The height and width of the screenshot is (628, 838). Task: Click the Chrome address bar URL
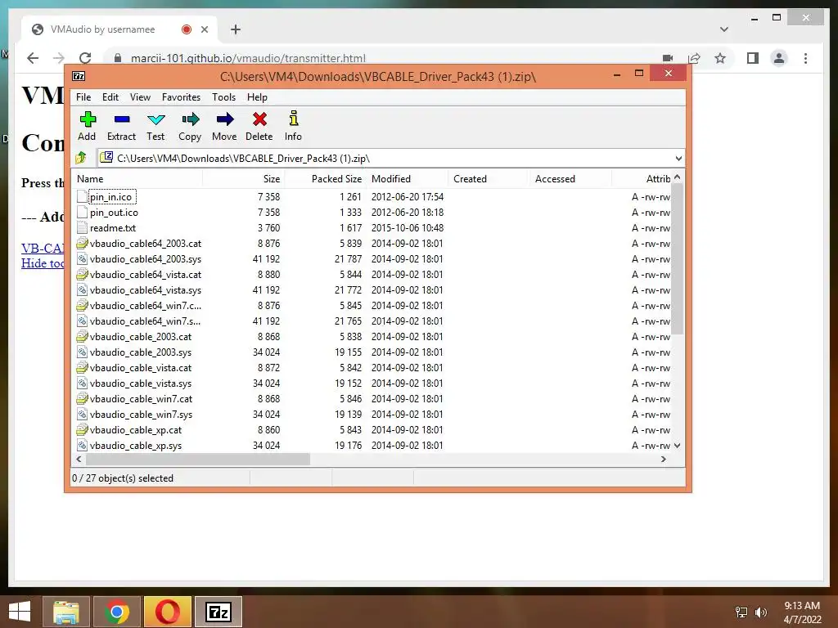pyautogui.click(x=248, y=58)
